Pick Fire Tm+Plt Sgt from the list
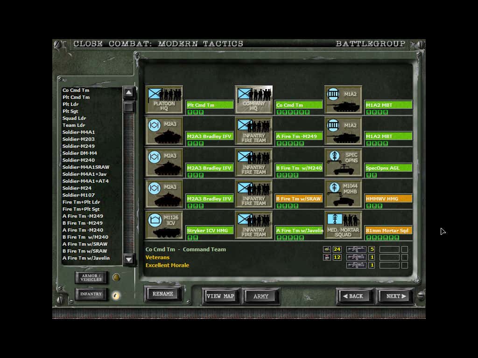The image size is (478, 358). [x=81, y=209]
